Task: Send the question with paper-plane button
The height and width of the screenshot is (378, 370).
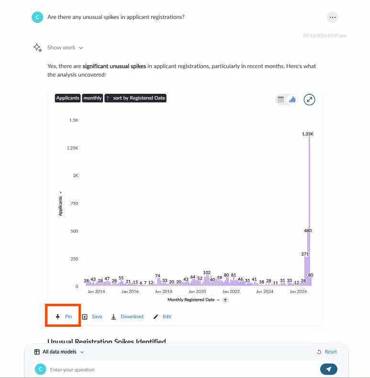Action: (x=328, y=369)
